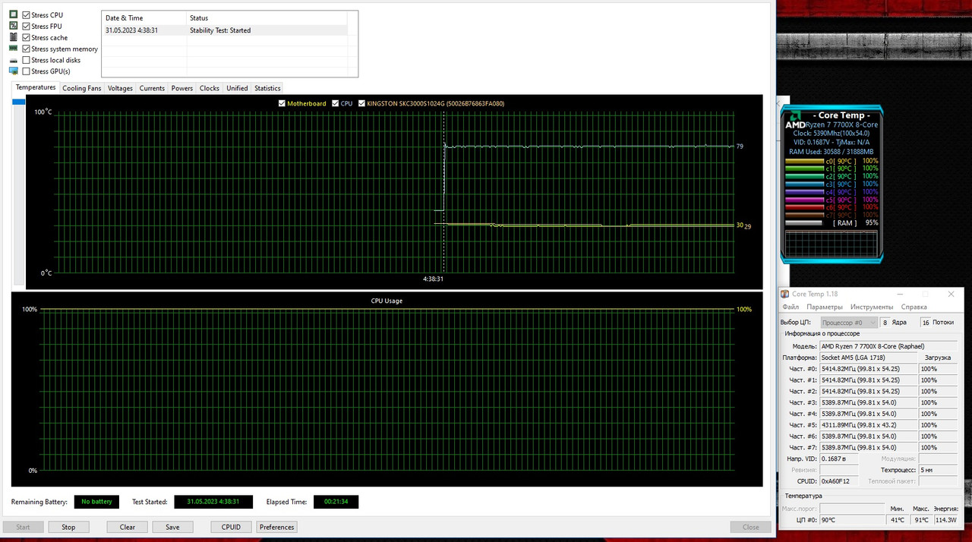Click the Save button
972x542 pixels.
[x=172, y=527]
